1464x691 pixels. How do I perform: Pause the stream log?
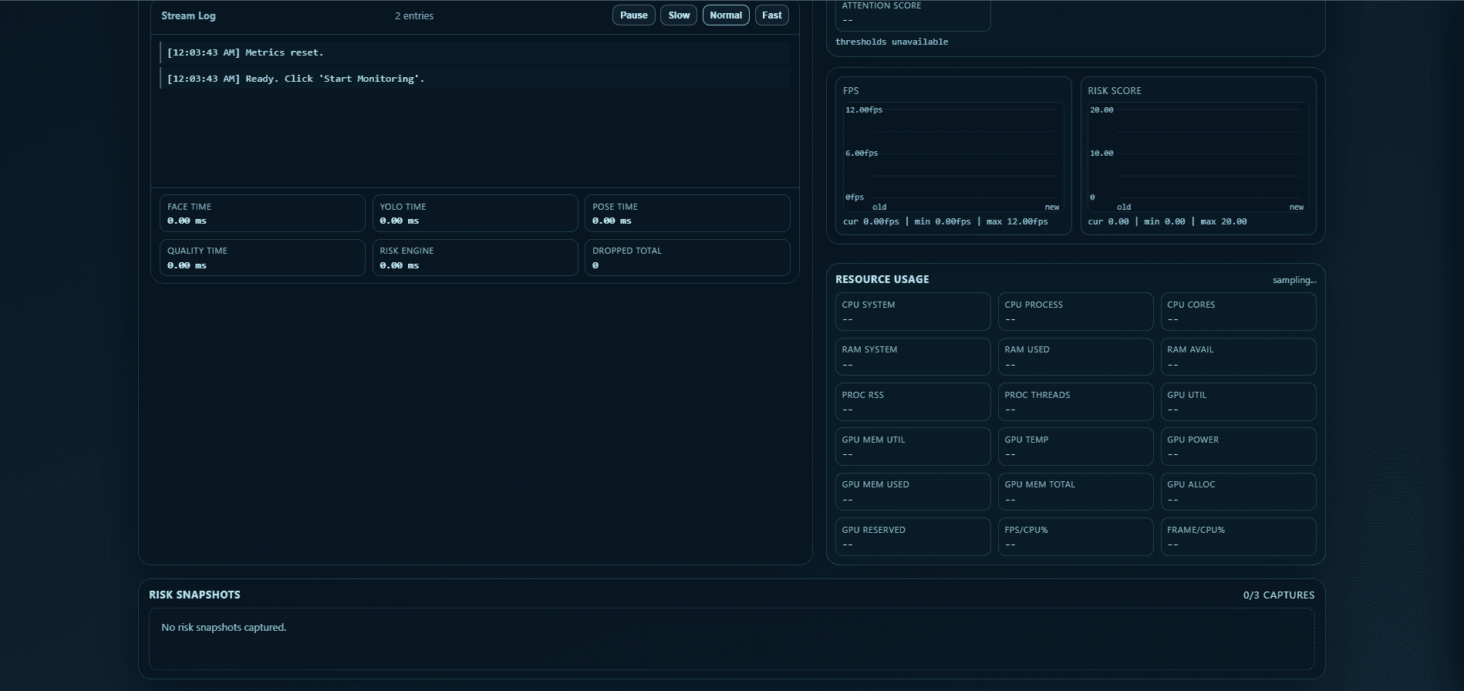(634, 15)
